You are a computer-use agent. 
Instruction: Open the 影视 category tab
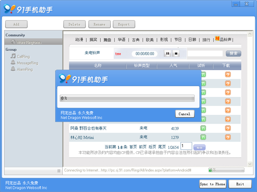[x=164, y=40]
